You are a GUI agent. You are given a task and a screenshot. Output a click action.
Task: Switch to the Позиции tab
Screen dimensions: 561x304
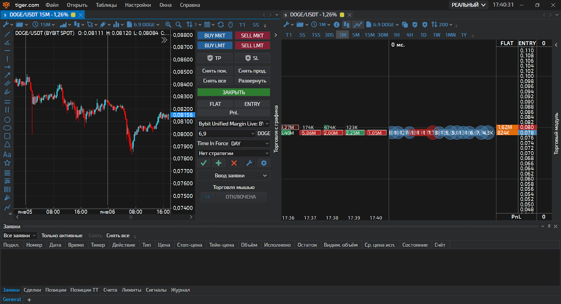click(x=56, y=290)
